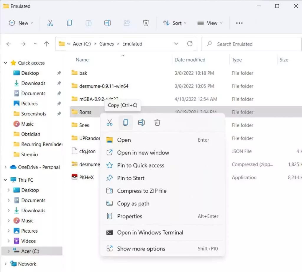
Task: Collapse the Quick access section
Action: click(5, 63)
